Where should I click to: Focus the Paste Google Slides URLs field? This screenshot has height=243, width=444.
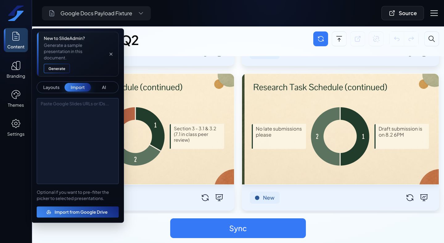coord(78,141)
